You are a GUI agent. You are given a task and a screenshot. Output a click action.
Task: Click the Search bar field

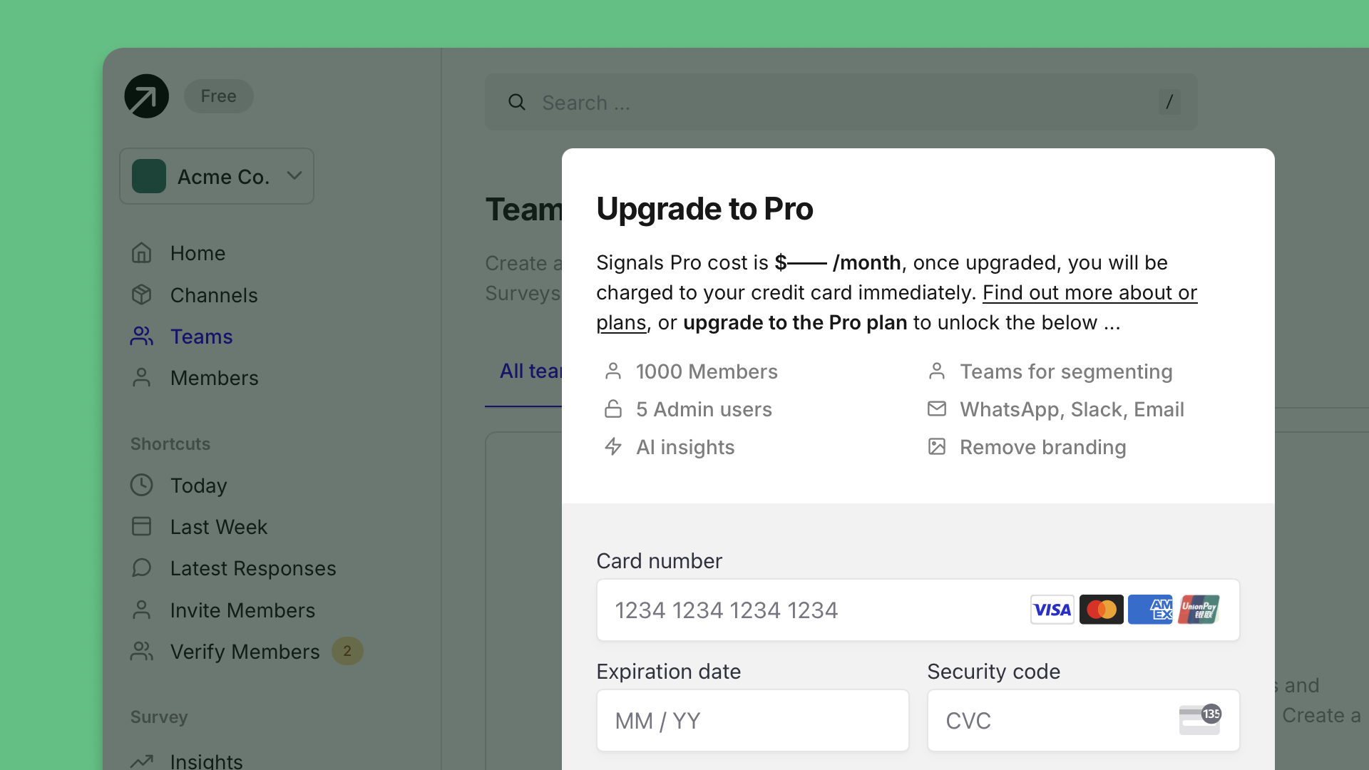click(841, 103)
